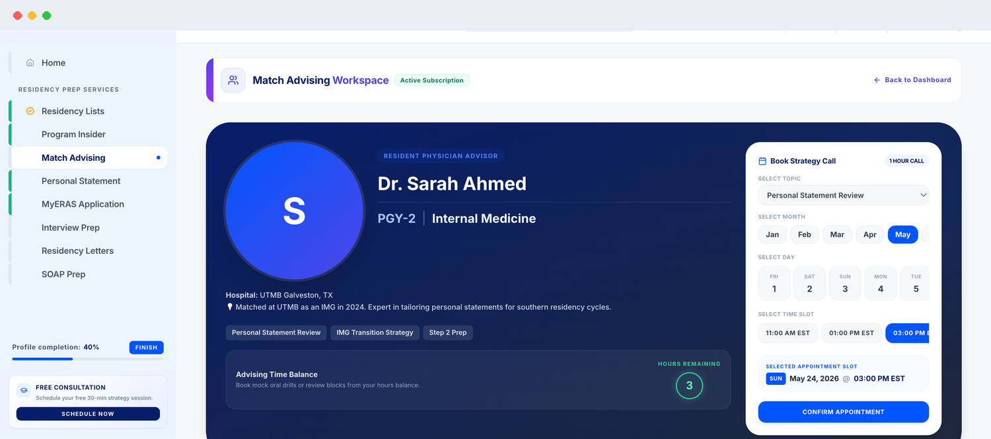Image resolution: width=991 pixels, height=439 pixels.
Task: Click the Residency Lists check-circle icon
Action: pos(30,111)
